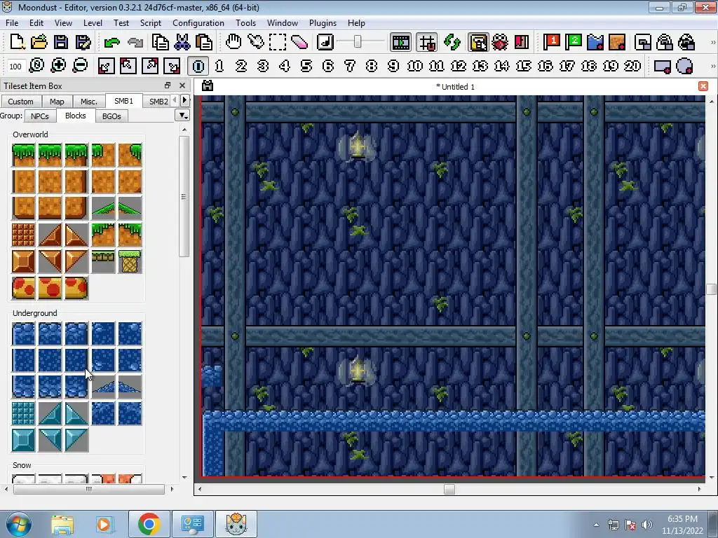Click the add quicksand zone icon
Image resolution: width=718 pixels, height=538 pixels.
pos(617,42)
